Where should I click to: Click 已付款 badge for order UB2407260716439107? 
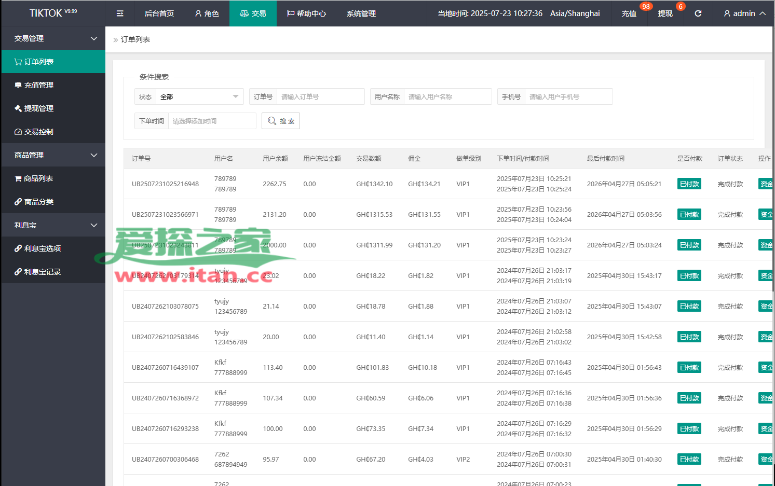click(689, 367)
